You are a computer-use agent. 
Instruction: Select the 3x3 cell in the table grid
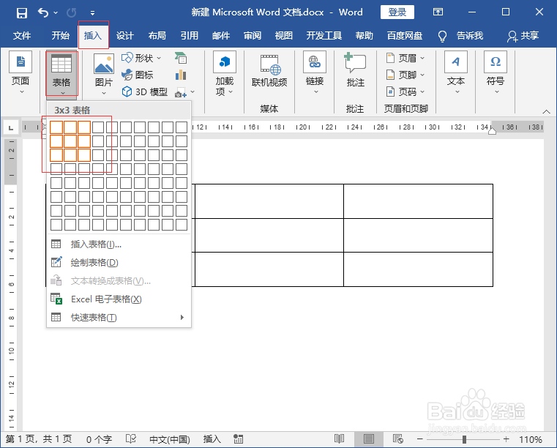pos(84,155)
